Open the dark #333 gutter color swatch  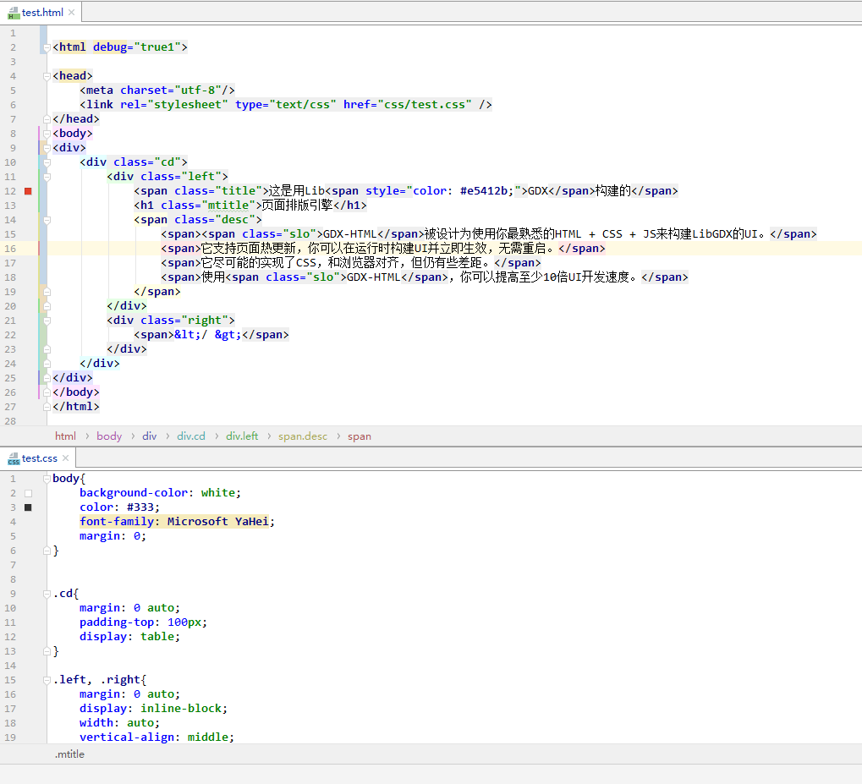point(28,507)
